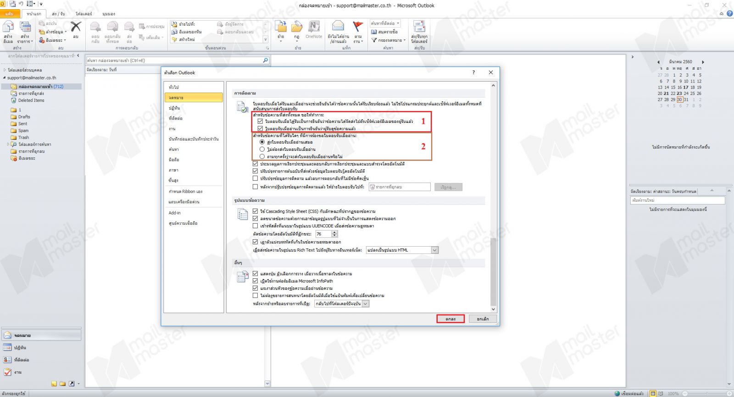Toggle 'Use Cascading Style Sheet (CSS)' checkbox
Image resolution: width=734 pixels, height=397 pixels.
(x=255, y=211)
